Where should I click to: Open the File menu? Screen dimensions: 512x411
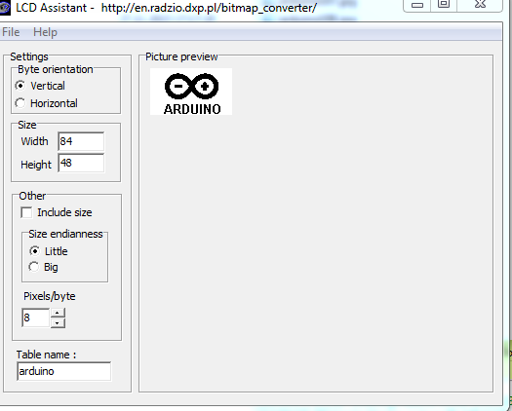pyautogui.click(x=11, y=32)
